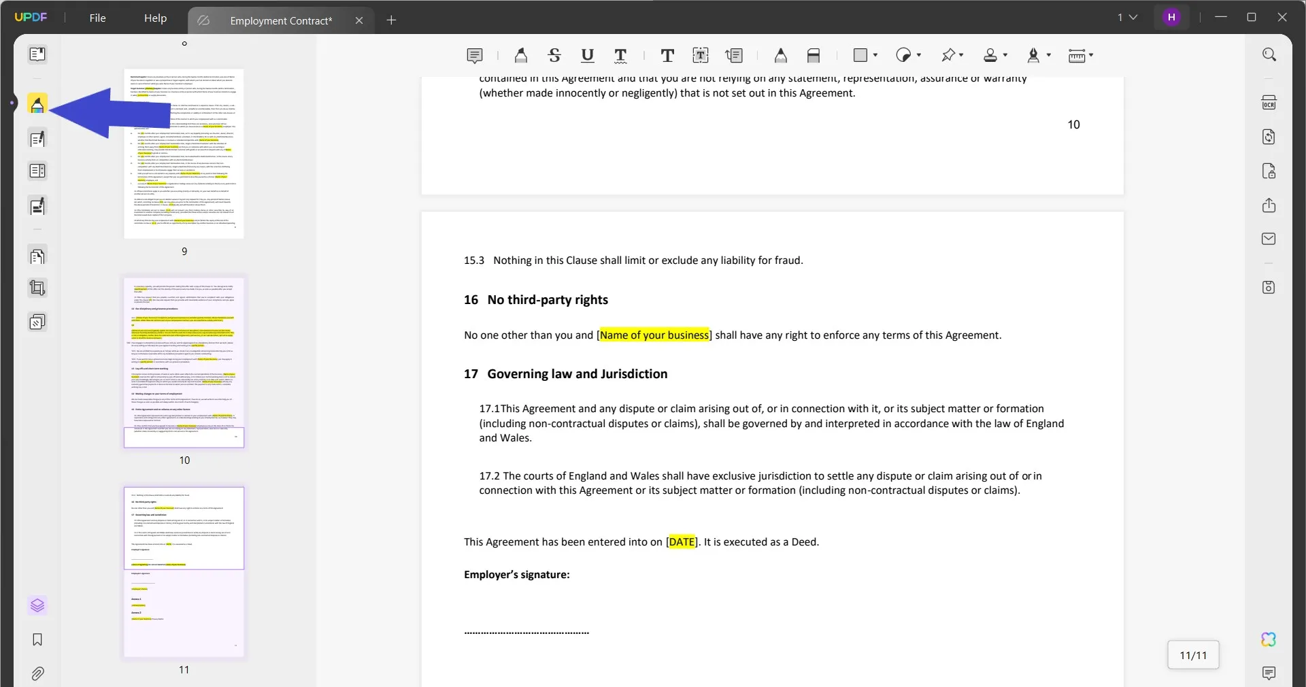The width and height of the screenshot is (1306, 687).
Task: Select the highlighter tool in toolbar
Action: 521,56
